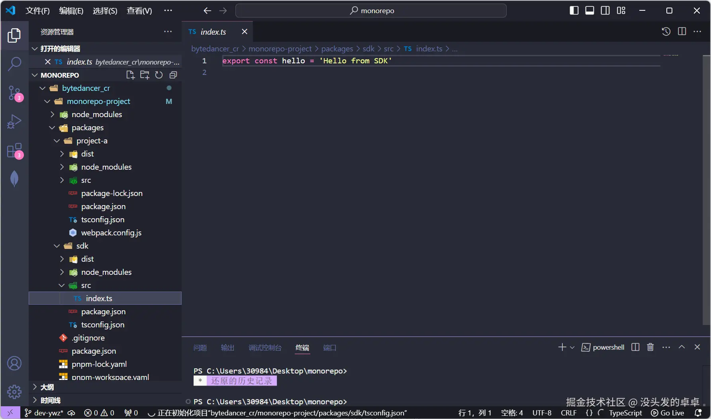Expand the Timeline section
Screen dimensions: 711x419
pos(106,400)
